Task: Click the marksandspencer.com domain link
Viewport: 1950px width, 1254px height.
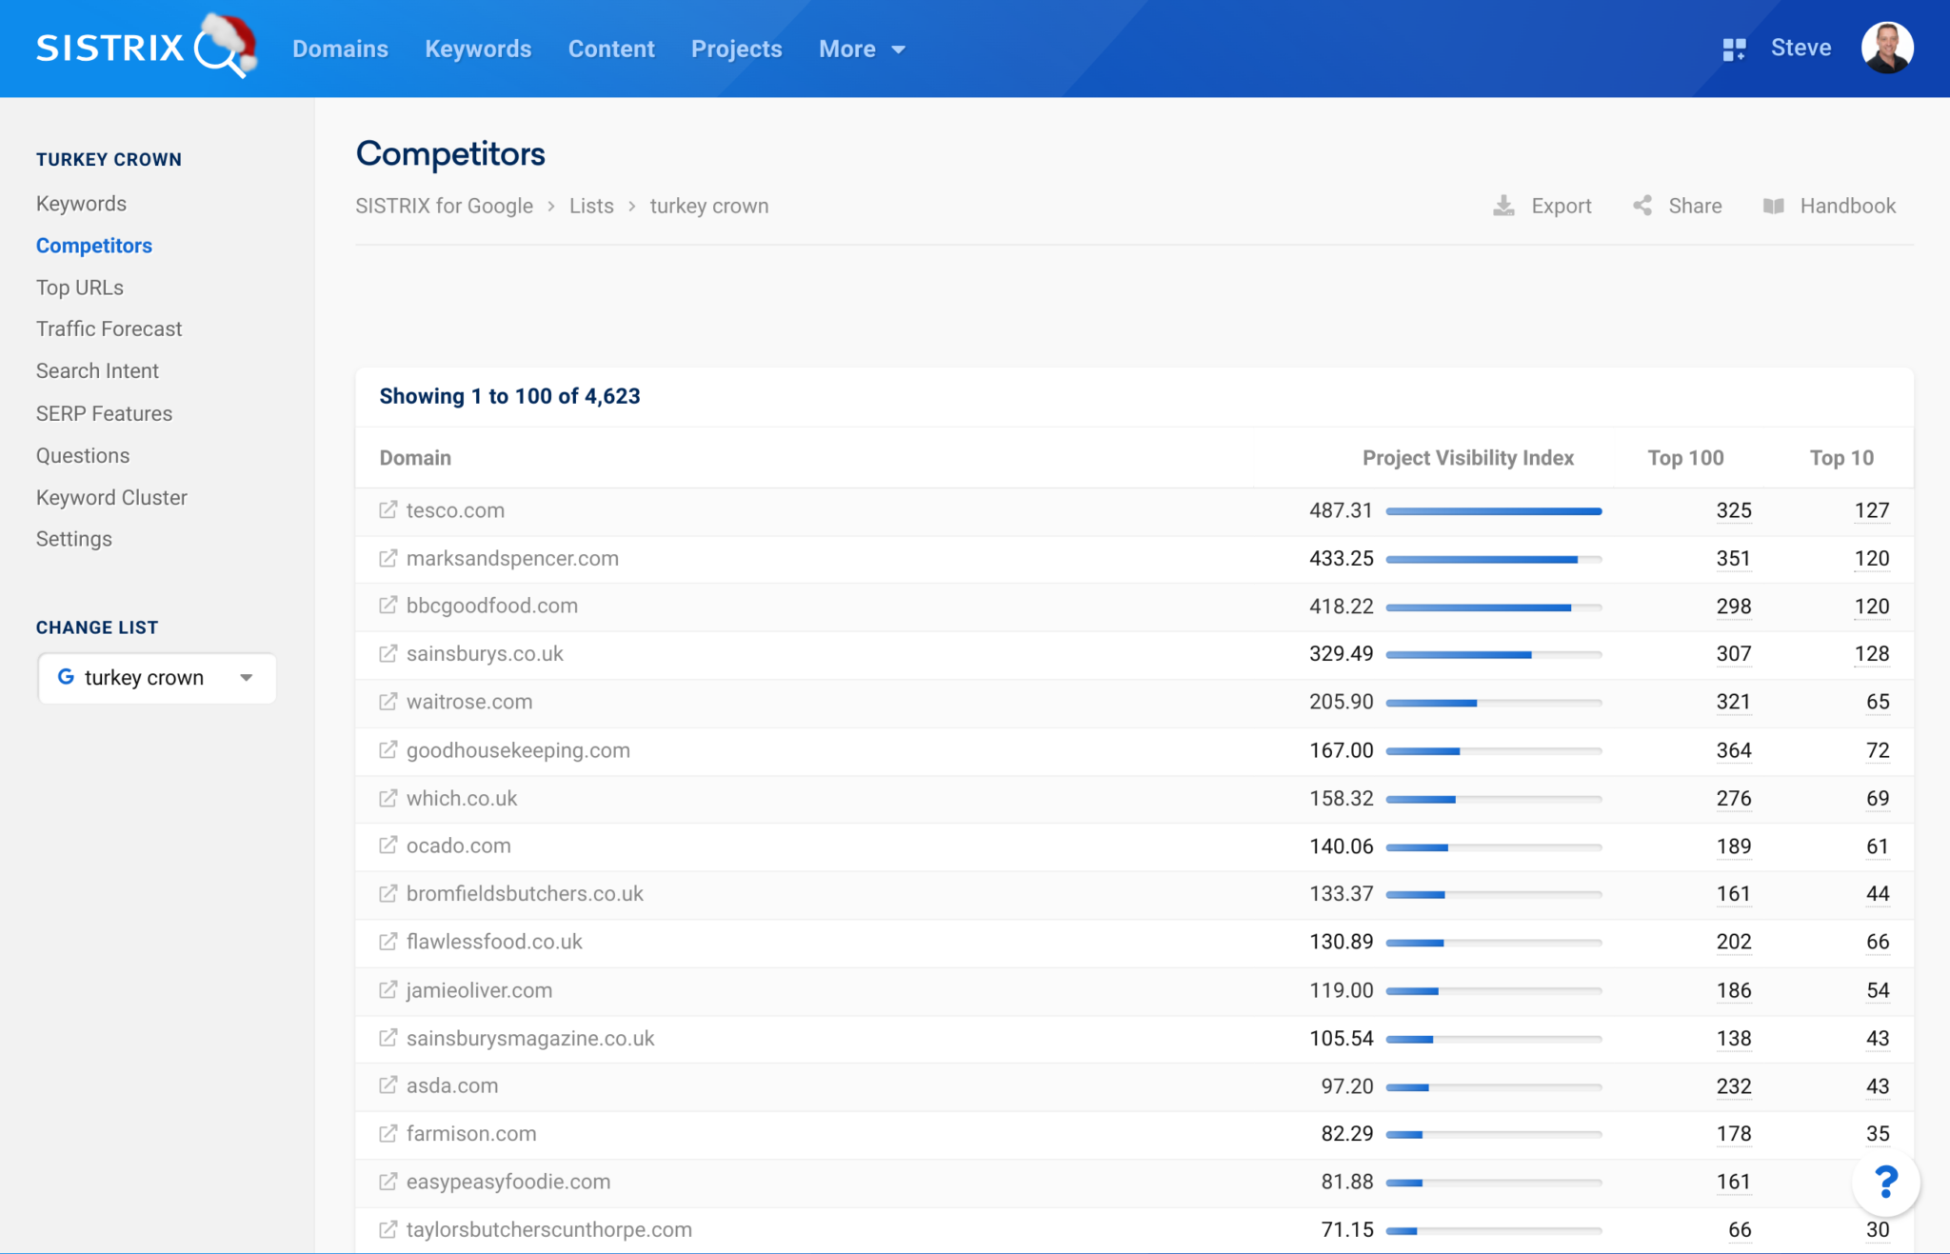Action: (x=511, y=559)
